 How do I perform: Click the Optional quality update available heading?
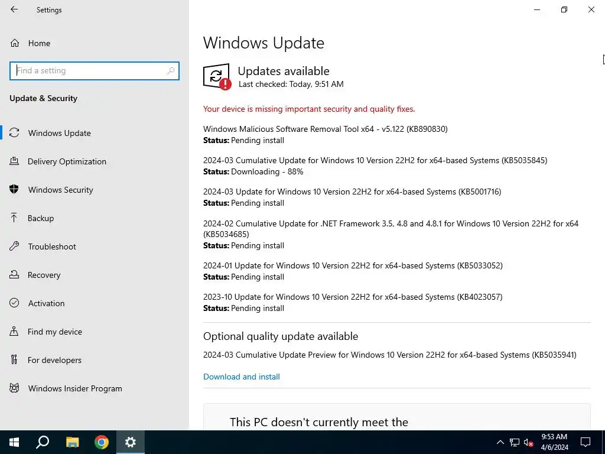click(281, 336)
